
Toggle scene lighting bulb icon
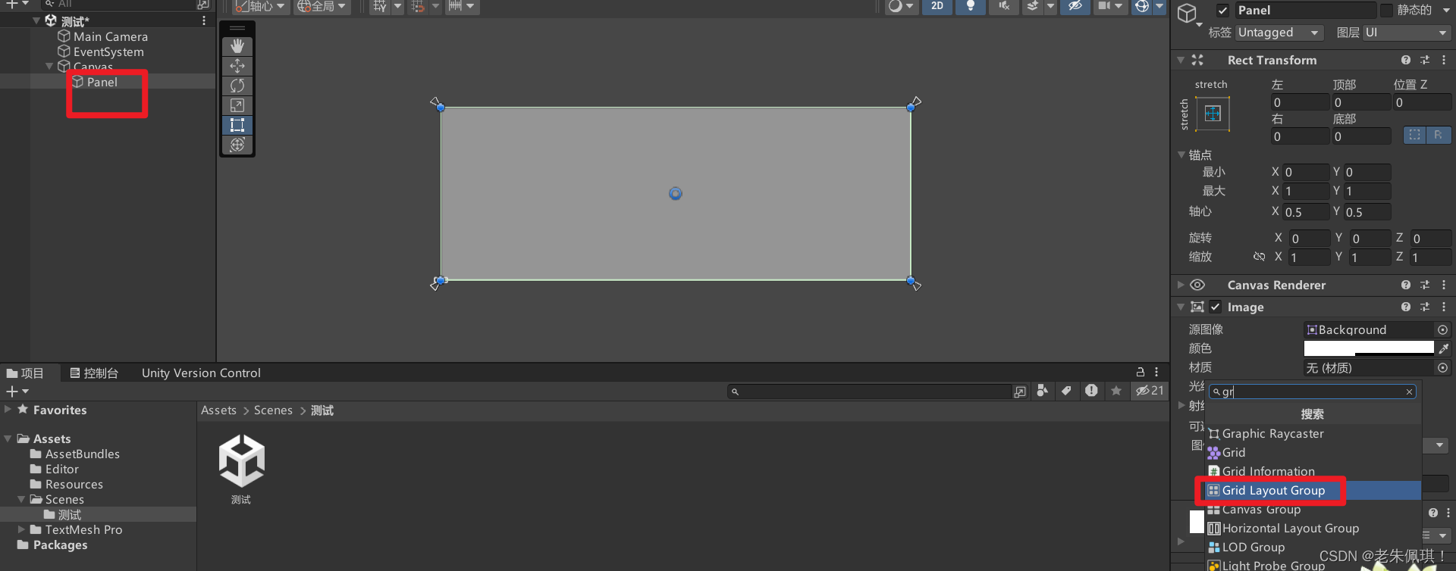tap(970, 6)
